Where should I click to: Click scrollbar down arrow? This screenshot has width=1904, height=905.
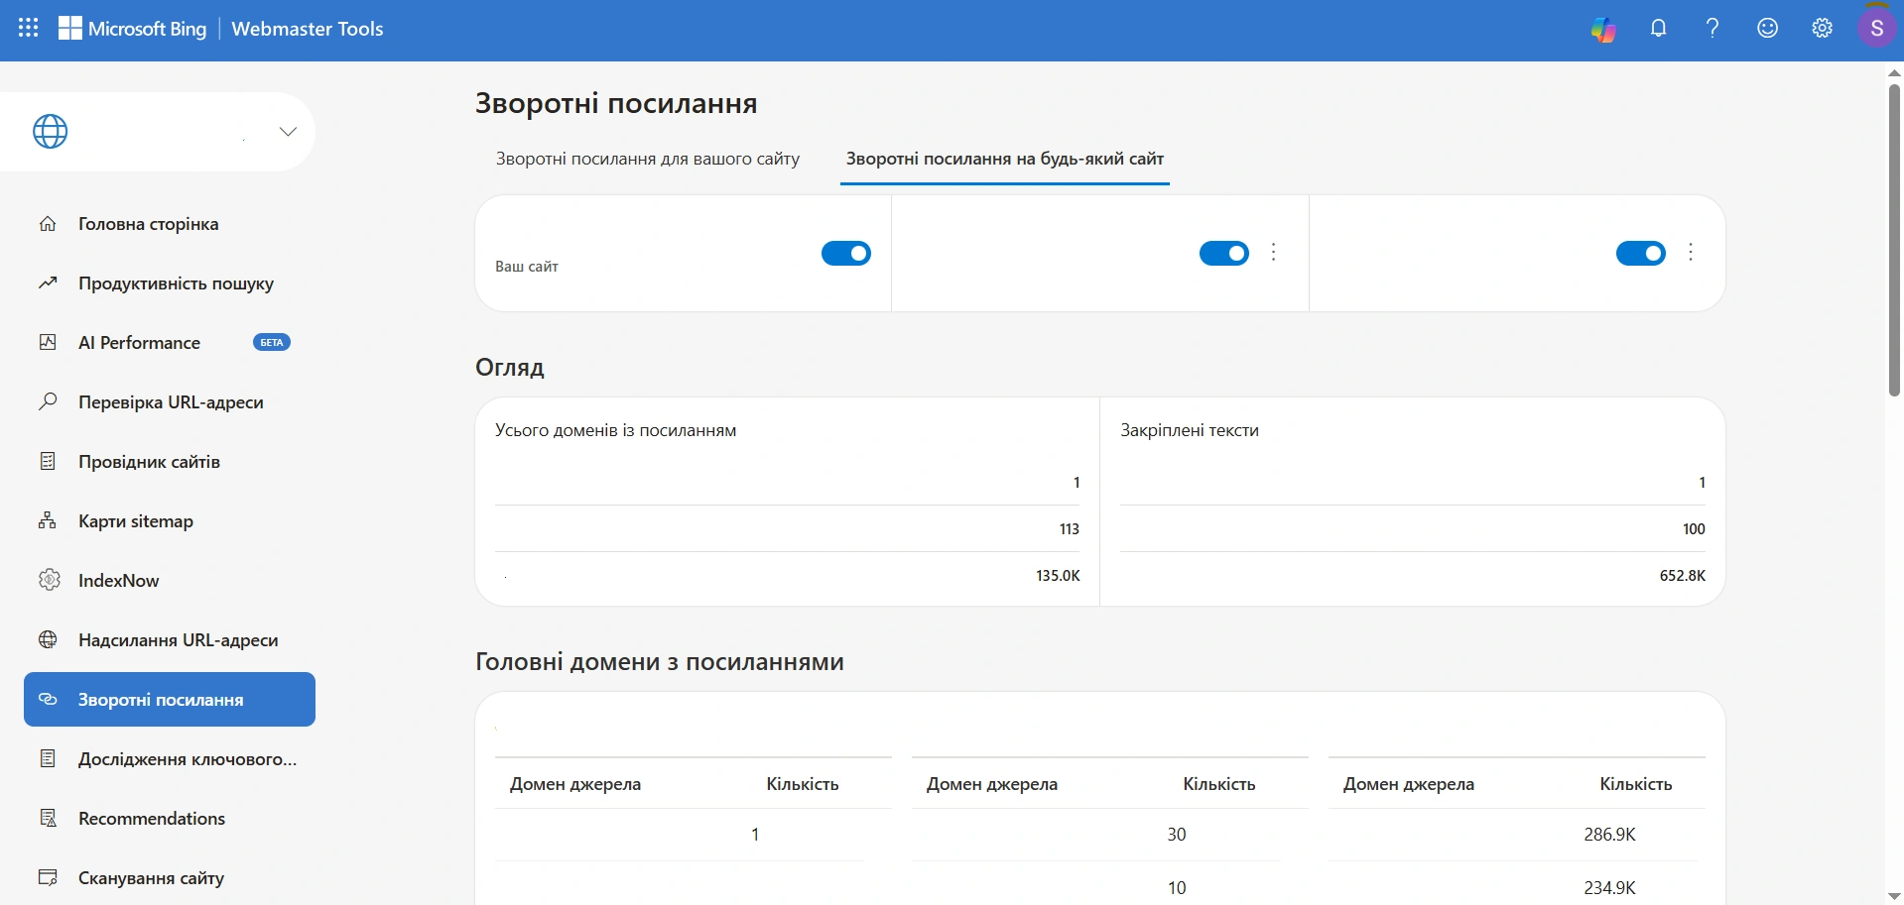1894,896
